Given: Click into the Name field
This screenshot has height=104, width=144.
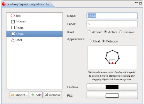Looking at the screenshot, I should pos(112,16).
